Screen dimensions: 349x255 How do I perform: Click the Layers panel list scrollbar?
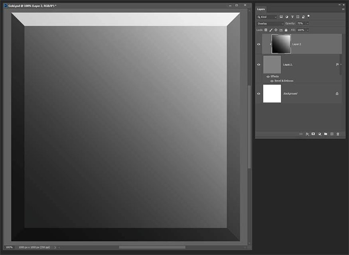tap(341, 65)
